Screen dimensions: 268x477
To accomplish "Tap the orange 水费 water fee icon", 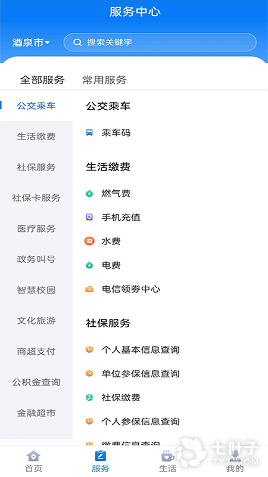I will (x=89, y=241).
